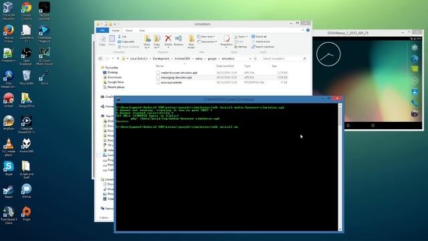Click Development breadcrumb in address bar
The height and width of the screenshot is (241, 428).
tap(161, 58)
